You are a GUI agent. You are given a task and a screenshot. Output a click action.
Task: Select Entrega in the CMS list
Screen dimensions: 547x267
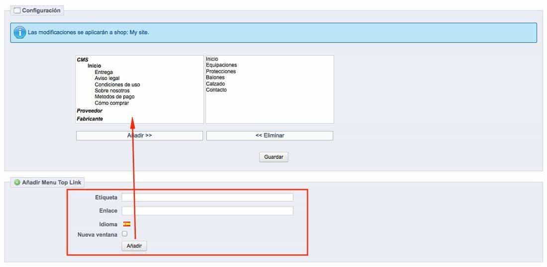[x=103, y=72]
